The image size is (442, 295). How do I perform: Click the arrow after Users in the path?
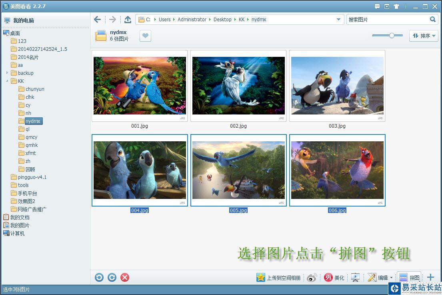pos(174,20)
